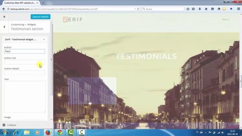Open the first green Camtasia taskbar icon
242x136 pixels.
coord(71,133)
